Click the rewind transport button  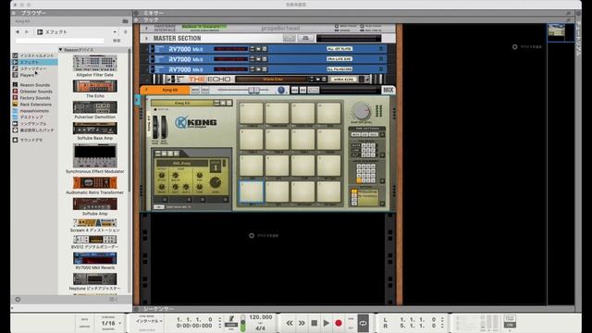(x=290, y=323)
